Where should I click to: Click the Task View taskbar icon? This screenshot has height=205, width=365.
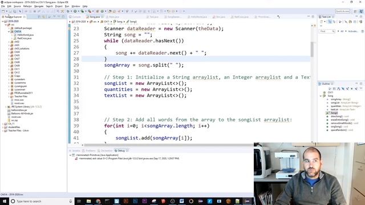79,201
